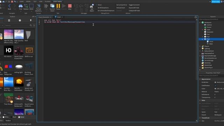
Task: Click the Format Selection icon
Action: 38,6
